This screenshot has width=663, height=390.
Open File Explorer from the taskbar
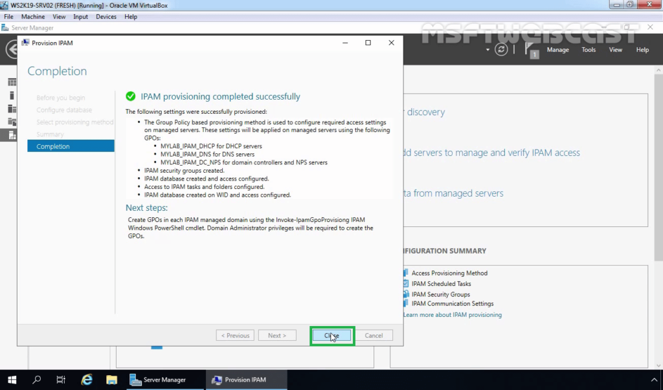111,380
